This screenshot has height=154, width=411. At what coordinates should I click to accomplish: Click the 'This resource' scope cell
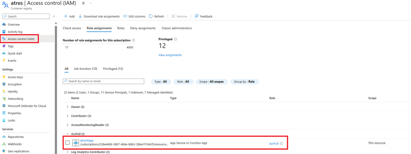point(377,143)
